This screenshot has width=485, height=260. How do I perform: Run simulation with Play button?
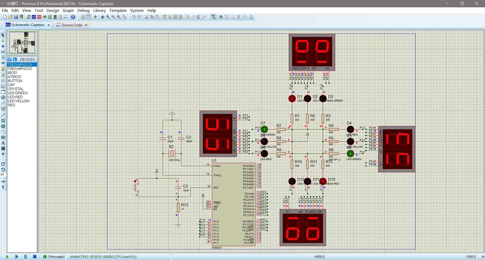pos(7,257)
